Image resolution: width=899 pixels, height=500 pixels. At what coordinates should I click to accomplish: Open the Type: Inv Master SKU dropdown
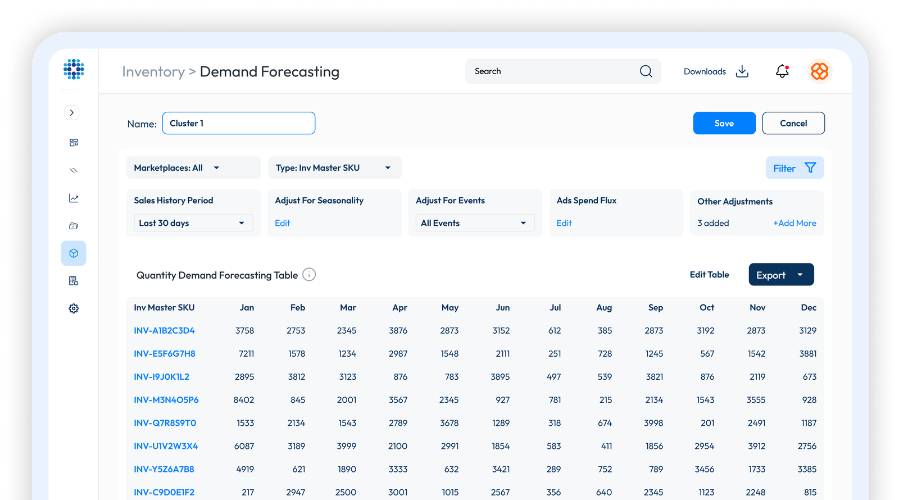pyautogui.click(x=334, y=168)
